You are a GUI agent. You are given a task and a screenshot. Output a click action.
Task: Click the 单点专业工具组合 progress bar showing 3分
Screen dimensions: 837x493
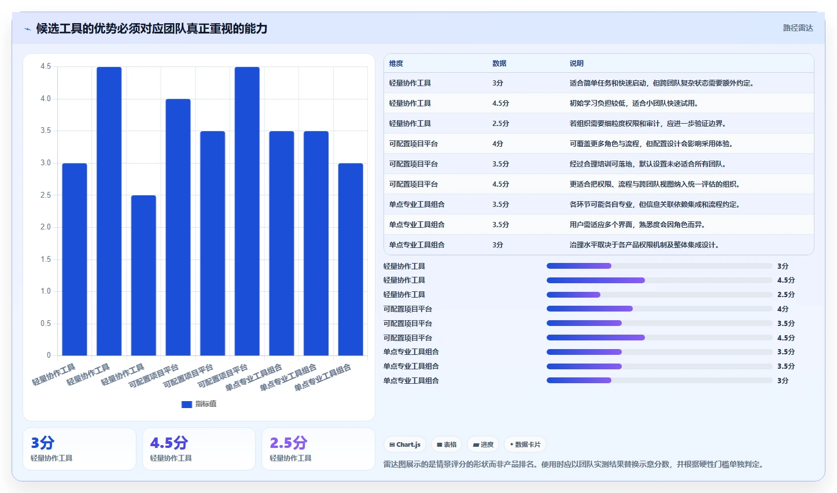coord(659,380)
